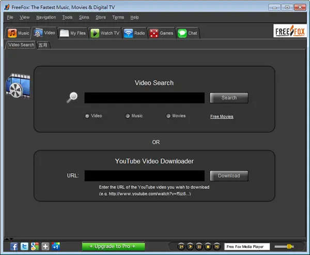Adjust the volume slider knob
The width and height of the screenshot is (310, 255).
tap(290, 247)
